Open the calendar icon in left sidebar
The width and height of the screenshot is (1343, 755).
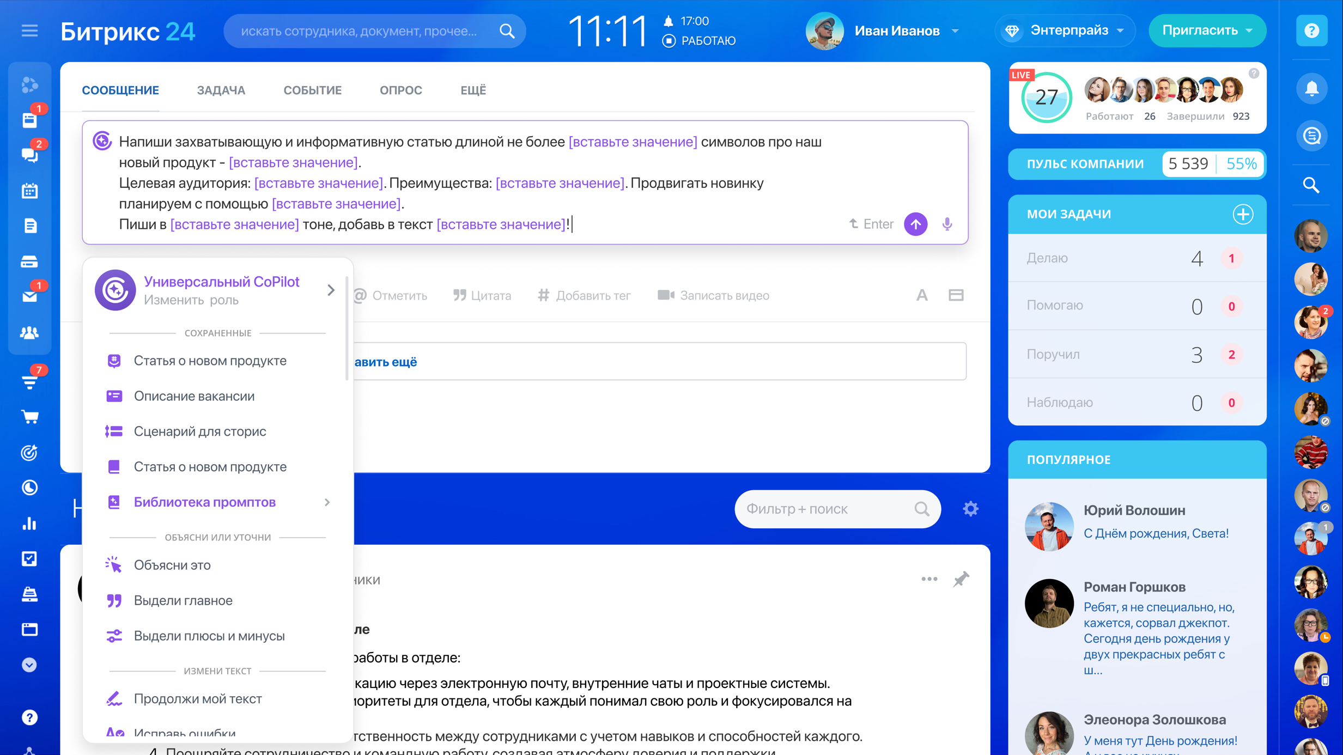pyautogui.click(x=29, y=191)
